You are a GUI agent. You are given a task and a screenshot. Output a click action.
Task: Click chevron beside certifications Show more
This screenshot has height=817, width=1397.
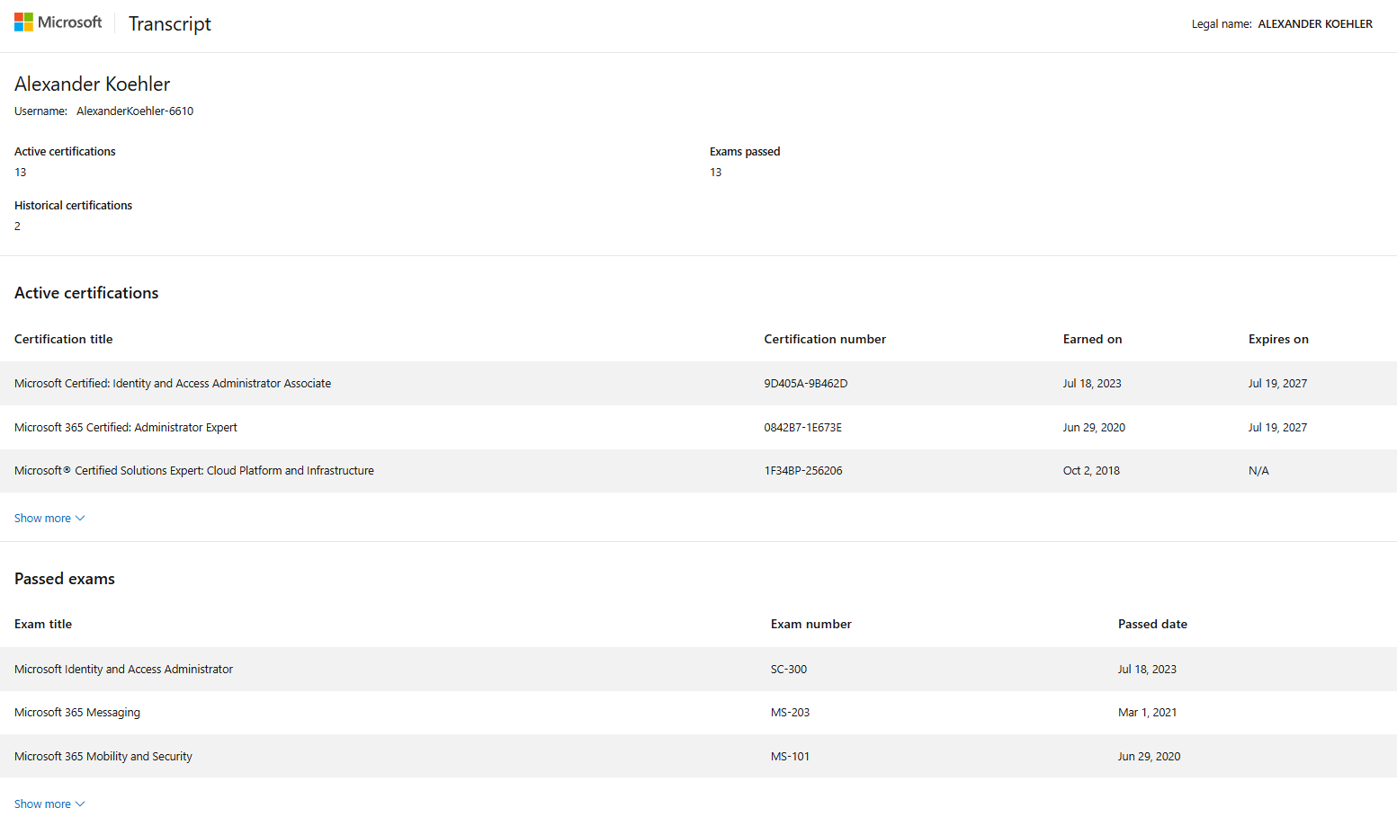click(80, 519)
